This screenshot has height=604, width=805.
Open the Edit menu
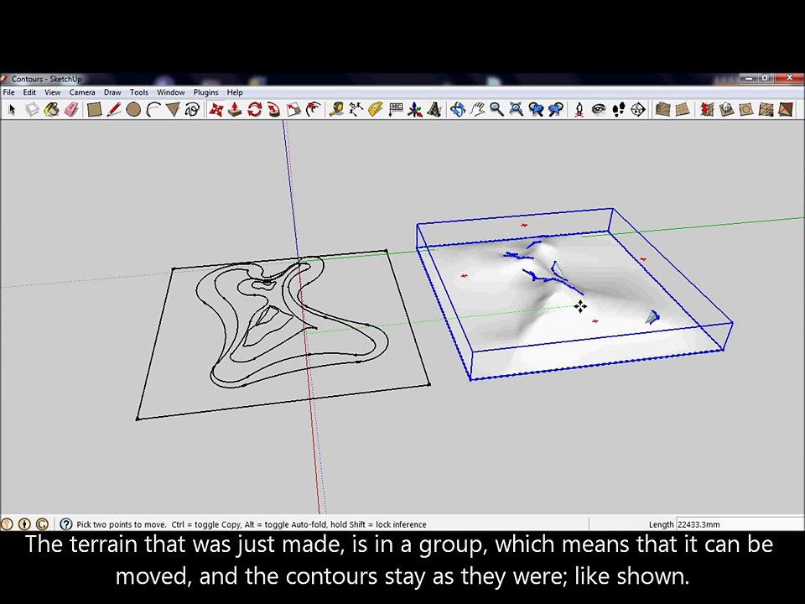click(29, 92)
